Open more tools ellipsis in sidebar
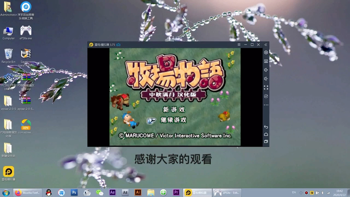Viewport: 350px width, 197px height. tap(266, 105)
